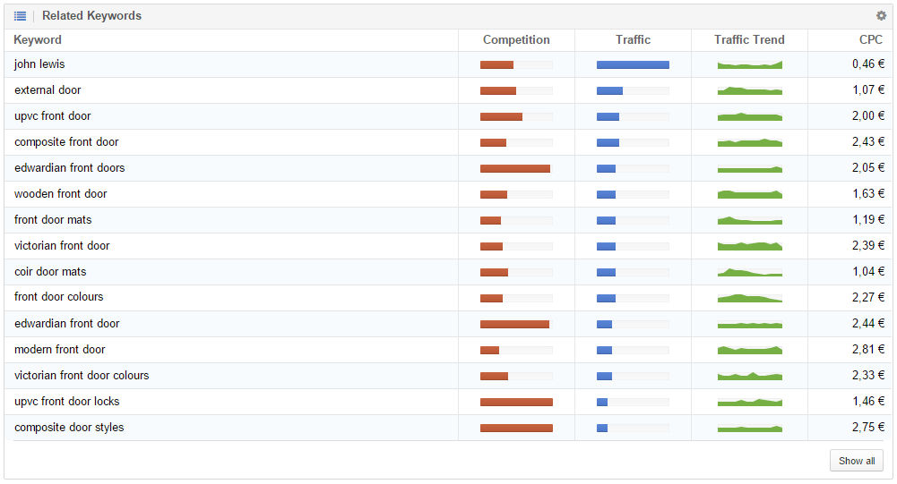
Task: Select victorian front door colours keyword
Action: tap(82, 376)
